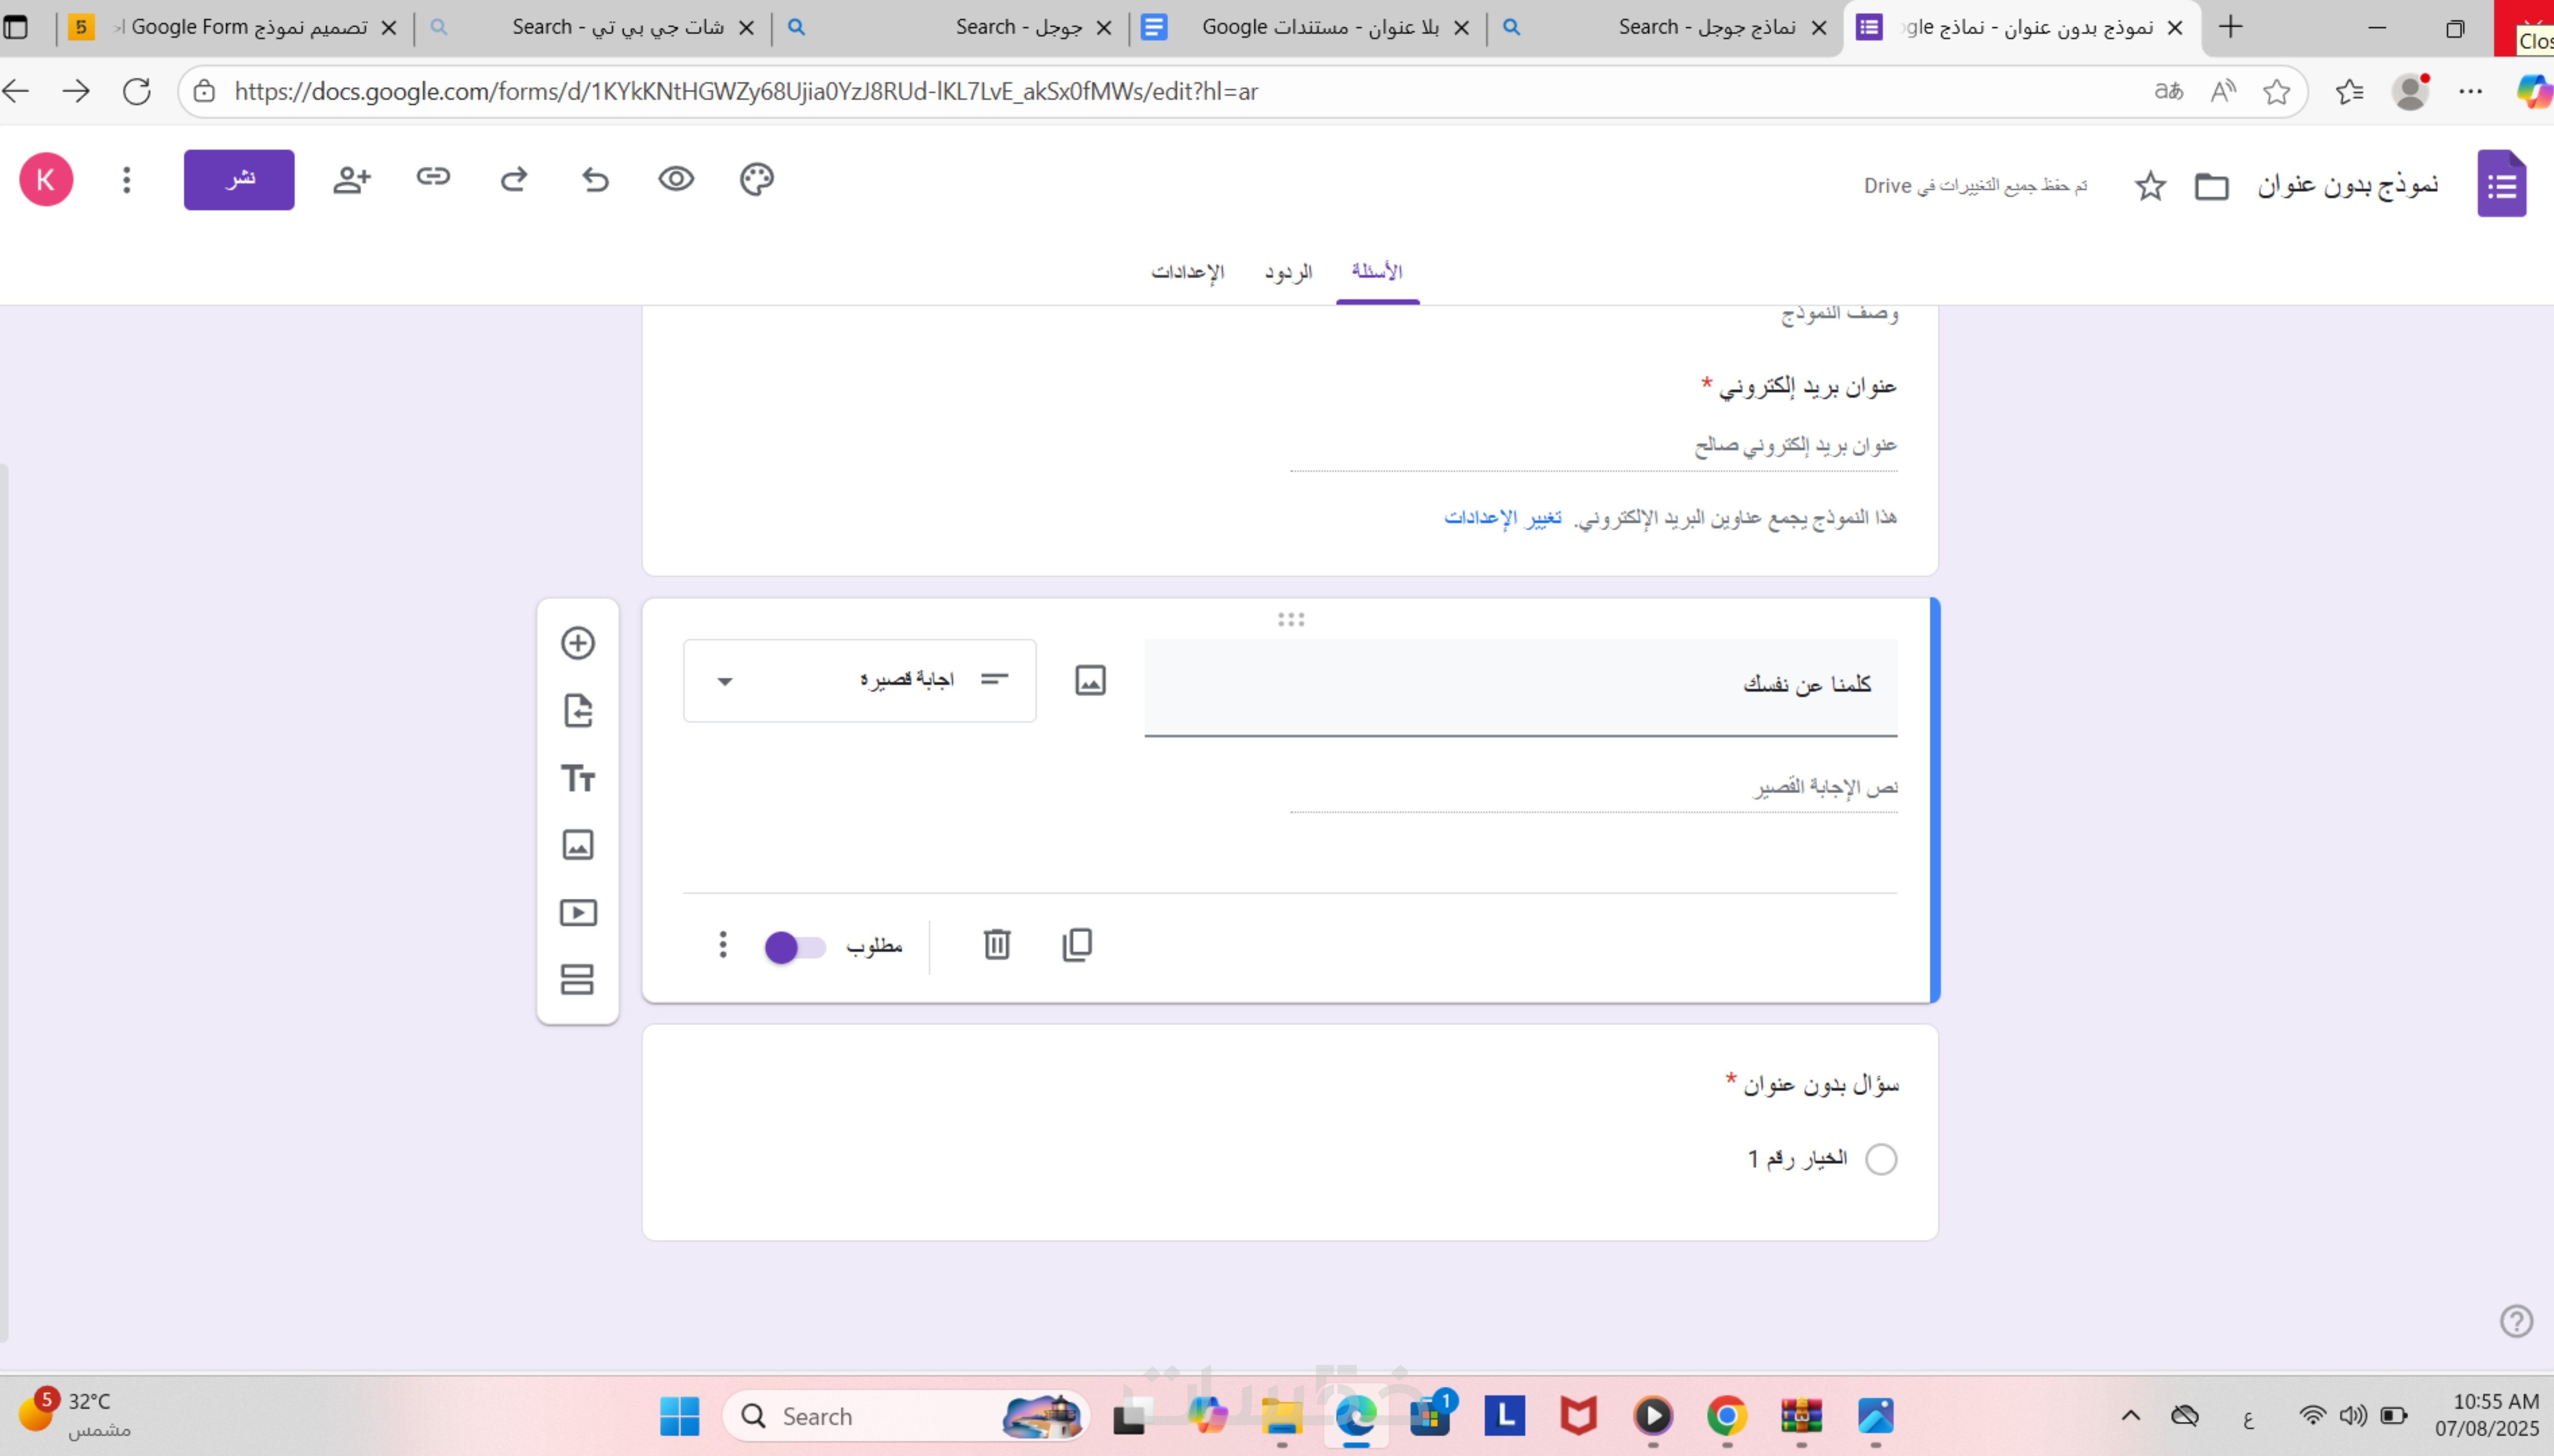Open the theme customization palette icon
Image resolution: width=2554 pixels, height=1456 pixels.
pos(756,179)
